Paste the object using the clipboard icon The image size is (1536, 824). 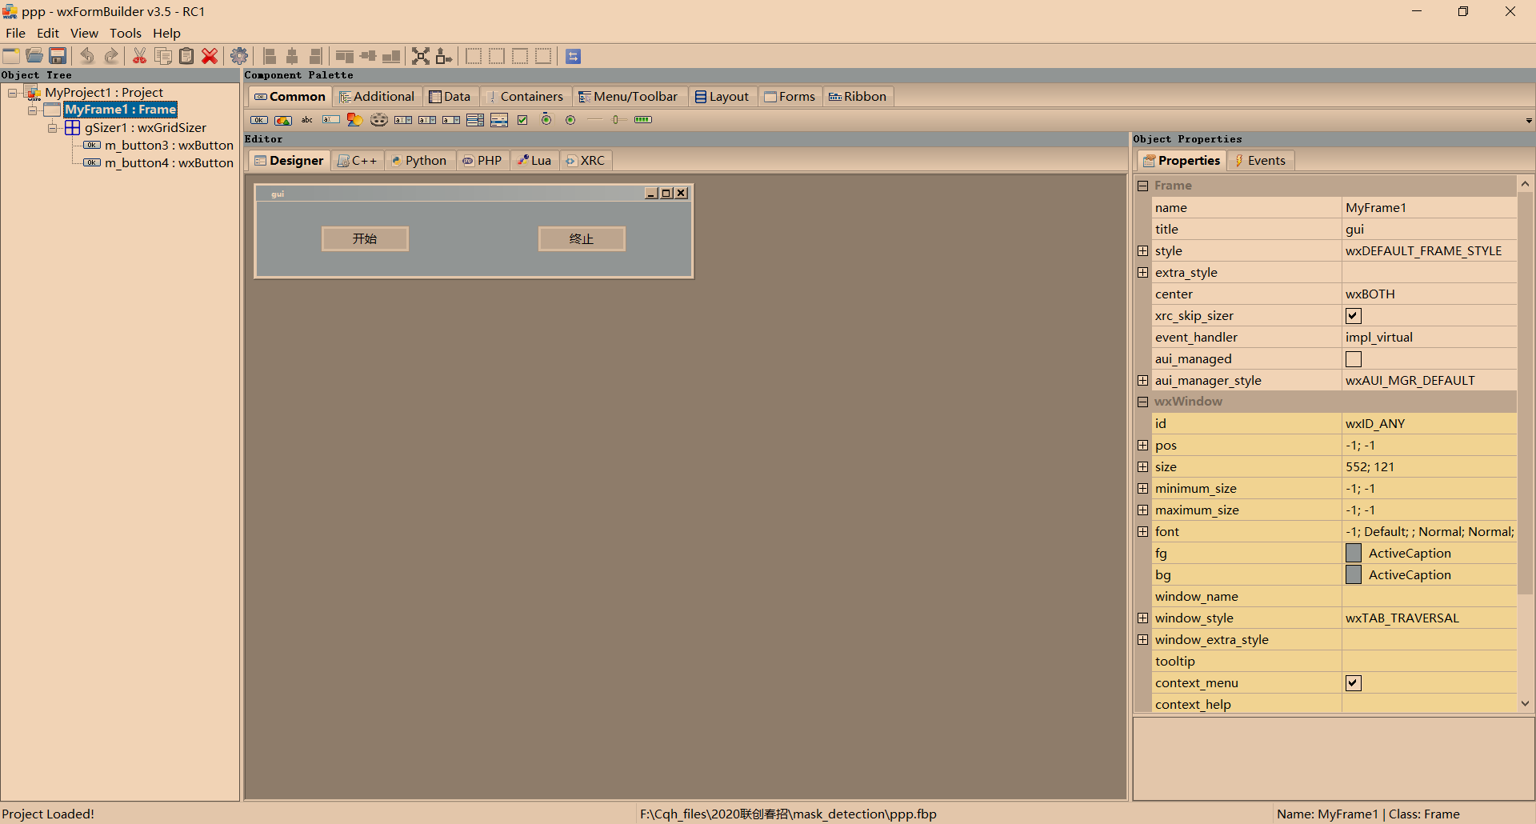coord(186,56)
